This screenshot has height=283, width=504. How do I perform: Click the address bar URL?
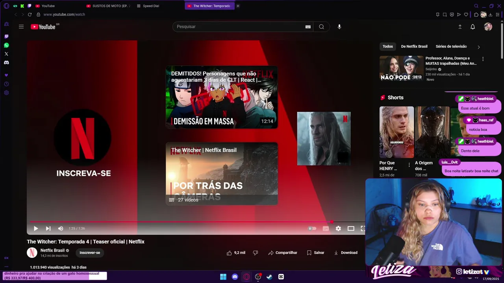tap(64, 15)
